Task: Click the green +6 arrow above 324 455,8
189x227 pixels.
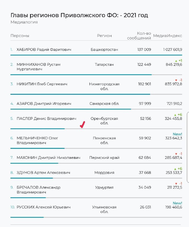Action: click(x=175, y=115)
